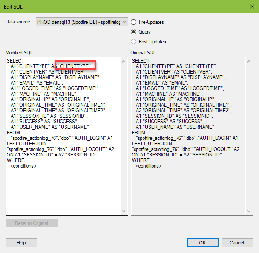Click the MACHINE line in Modified SQL
This screenshot has width=259, height=253.
pyautogui.click(x=44, y=94)
